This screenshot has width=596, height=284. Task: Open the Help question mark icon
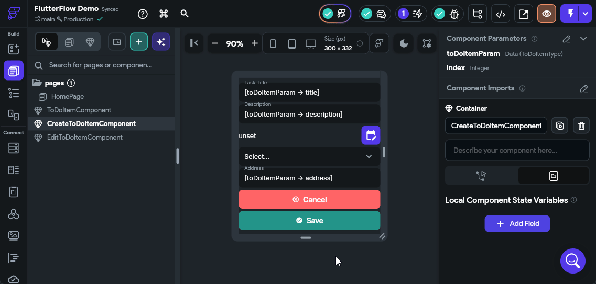click(143, 14)
